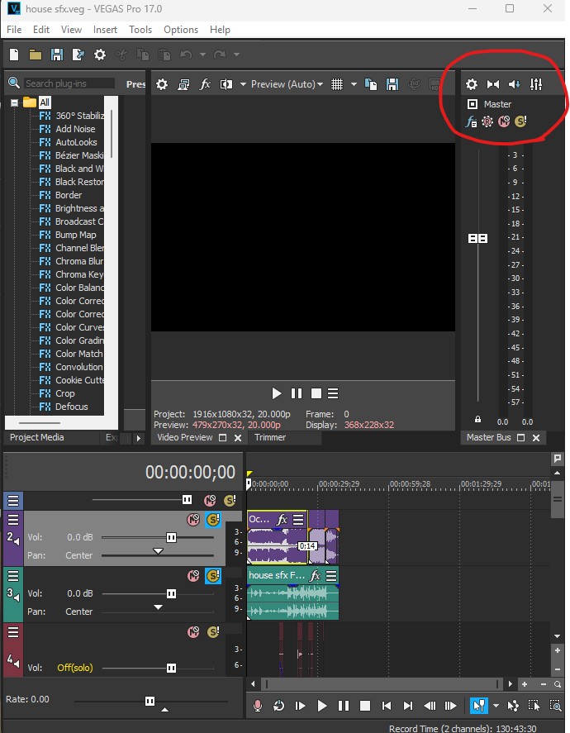Open project Properties gear in main toolbar
Image resolution: width=570 pixels, height=733 pixels.
tap(99, 55)
